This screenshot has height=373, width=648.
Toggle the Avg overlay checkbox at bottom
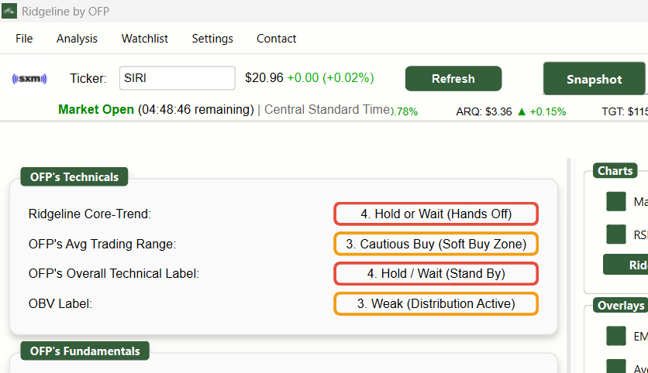click(615, 366)
